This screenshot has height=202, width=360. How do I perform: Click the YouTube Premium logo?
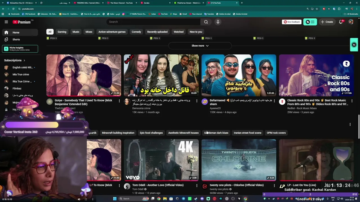[21, 22]
